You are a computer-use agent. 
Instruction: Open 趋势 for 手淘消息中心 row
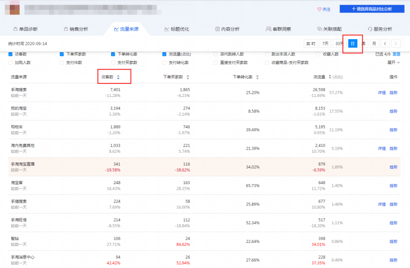(393, 260)
